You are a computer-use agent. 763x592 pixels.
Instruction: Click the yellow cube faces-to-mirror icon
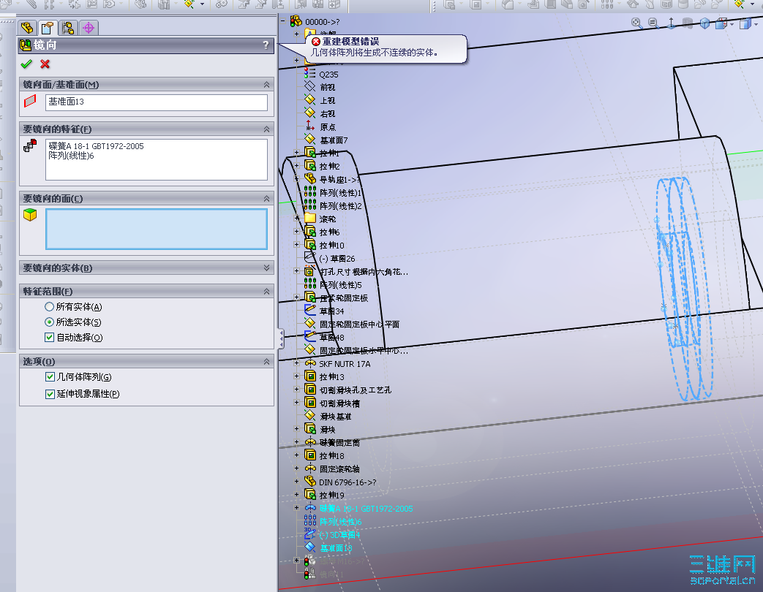click(30, 215)
